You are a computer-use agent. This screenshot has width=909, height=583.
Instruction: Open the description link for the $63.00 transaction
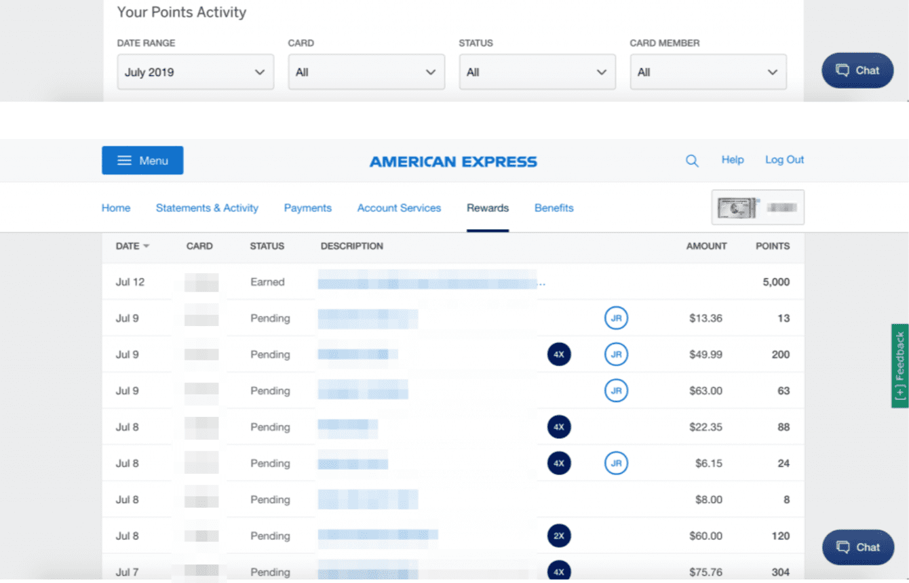(363, 390)
